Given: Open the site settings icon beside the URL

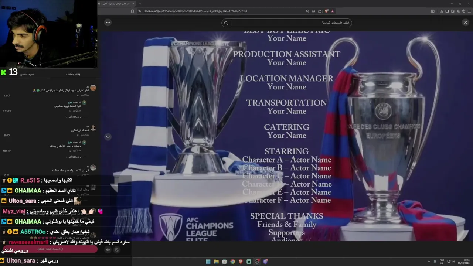Looking at the screenshot, I should point(140,11).
